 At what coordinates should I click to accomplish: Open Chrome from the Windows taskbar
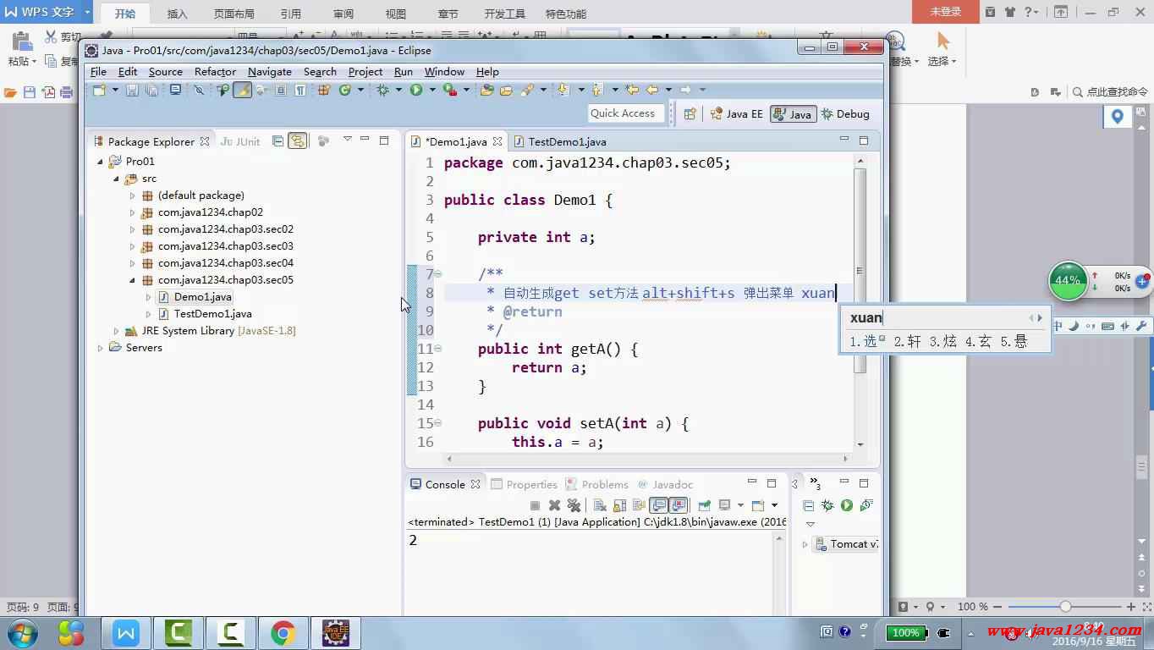click(283, 632)
